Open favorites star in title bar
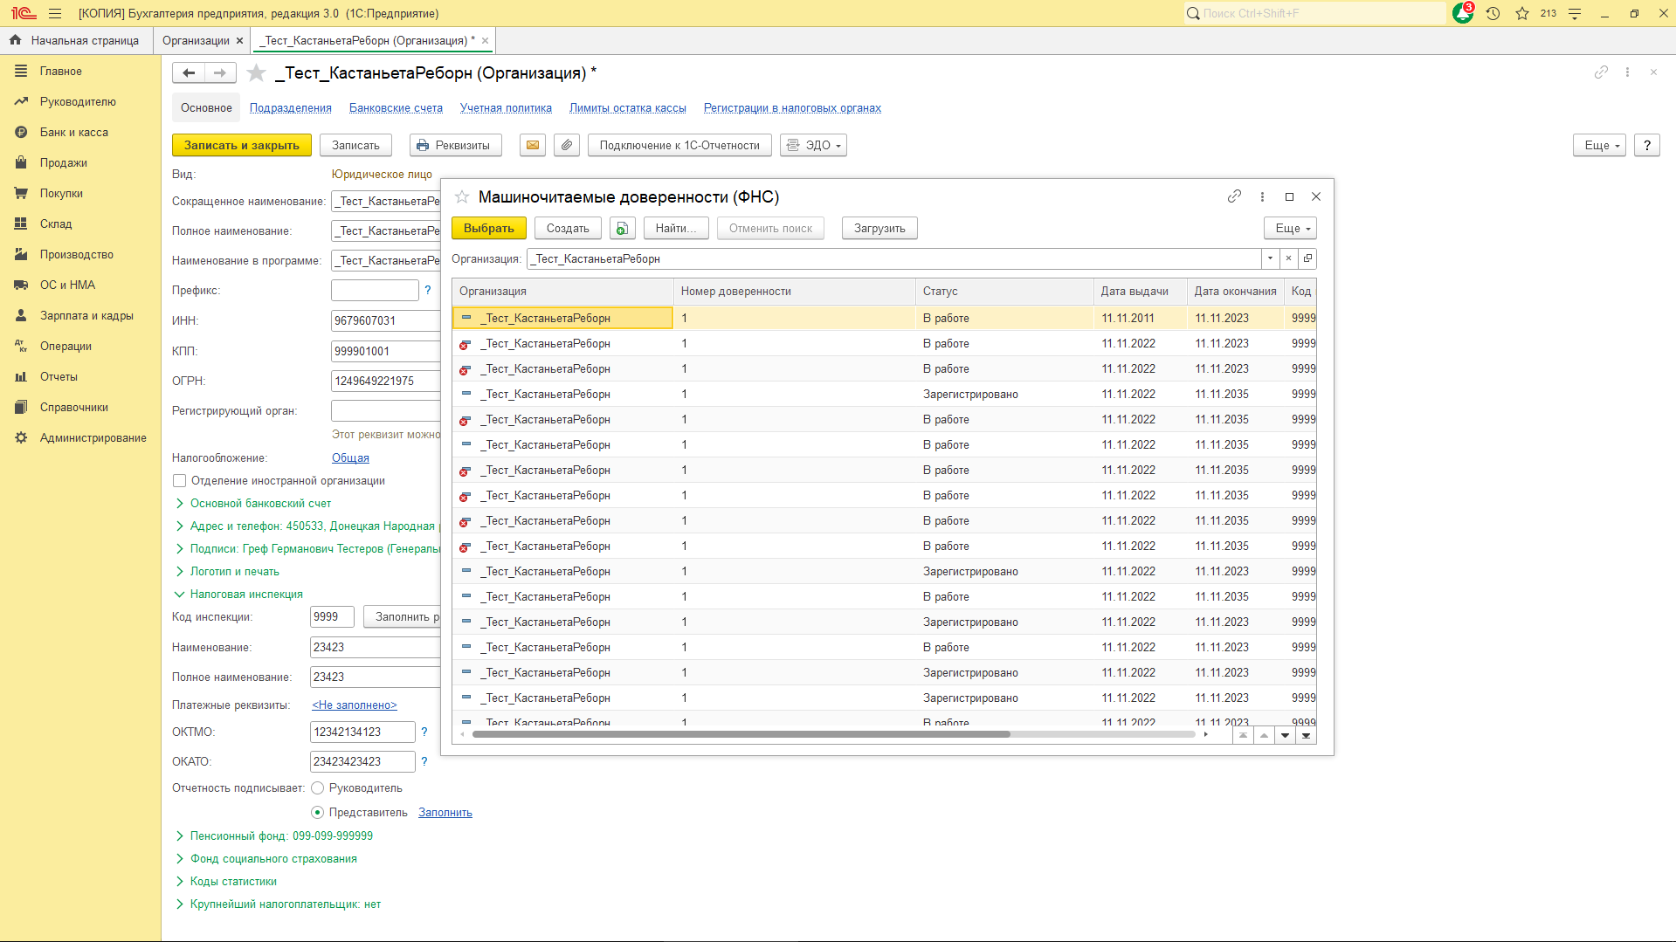 [x=1522, y=13]
